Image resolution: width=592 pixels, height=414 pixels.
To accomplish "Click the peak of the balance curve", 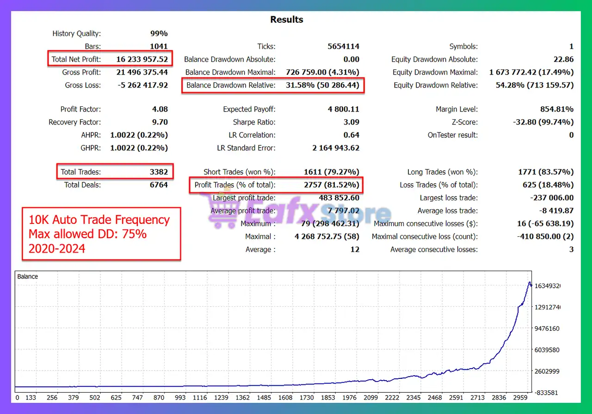I will tap(530, 282).
